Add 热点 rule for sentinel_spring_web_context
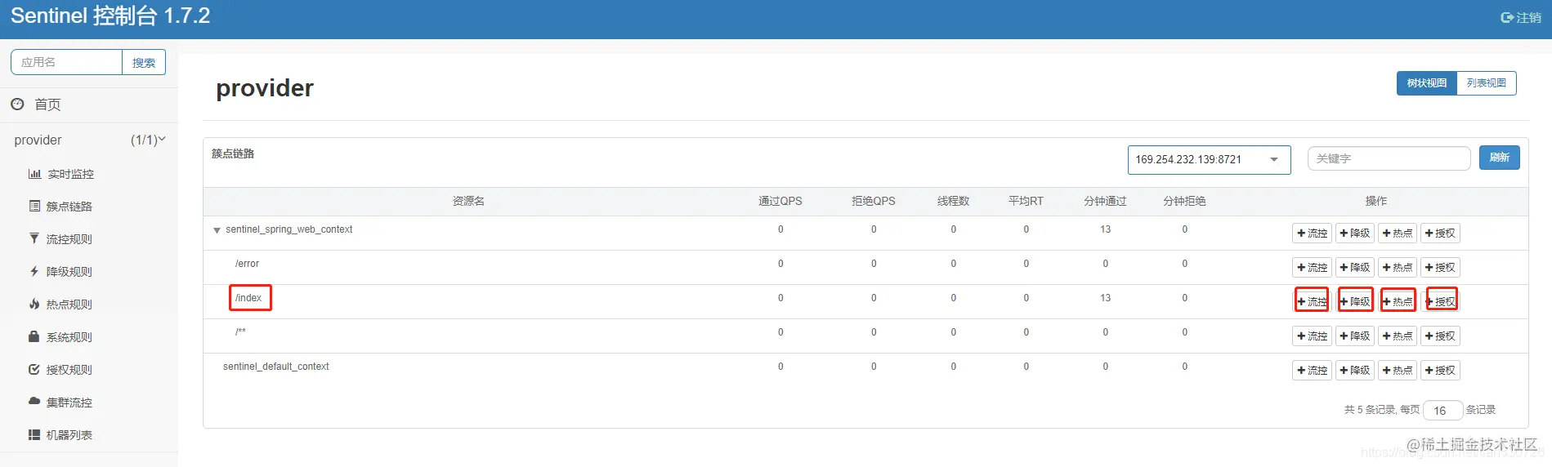The height and width of the screenshot is (467, 1552). [x=1397, y=233]
